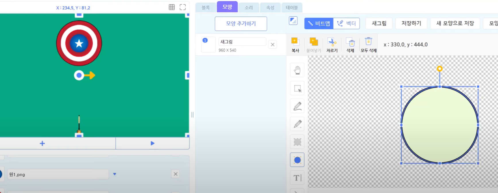Click the canvas coordinates x : 330.0 readout
Viewport: 498px width, 193px height.
(406, 45)
